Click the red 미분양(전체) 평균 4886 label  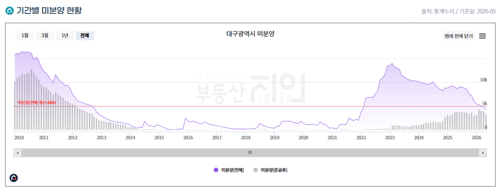point(37,103)
